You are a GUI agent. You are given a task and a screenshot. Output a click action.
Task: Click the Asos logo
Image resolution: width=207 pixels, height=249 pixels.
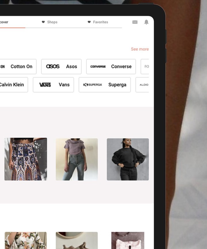click(53, 66)
